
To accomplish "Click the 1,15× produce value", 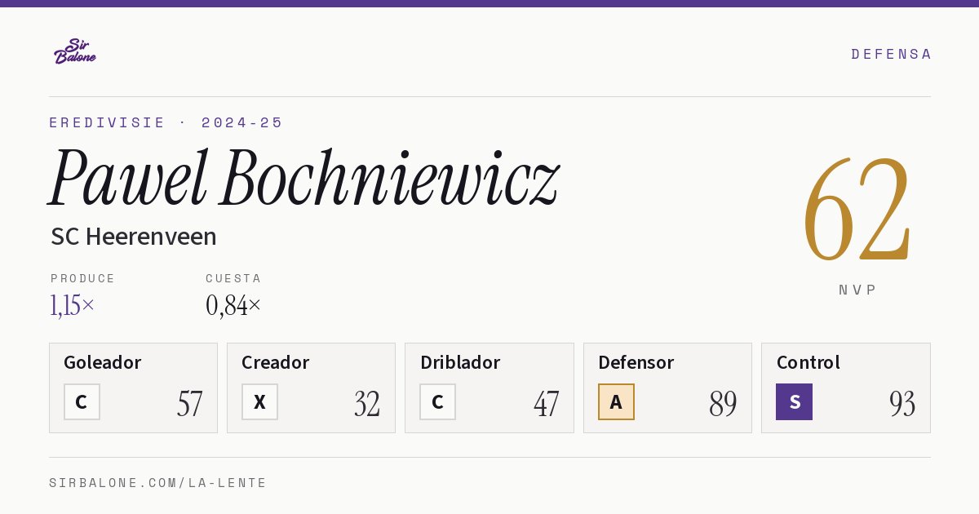I will click(73, 305).
